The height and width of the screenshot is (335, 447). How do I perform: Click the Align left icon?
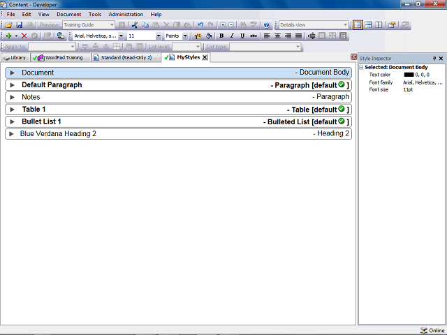click(x=267, y=36)
